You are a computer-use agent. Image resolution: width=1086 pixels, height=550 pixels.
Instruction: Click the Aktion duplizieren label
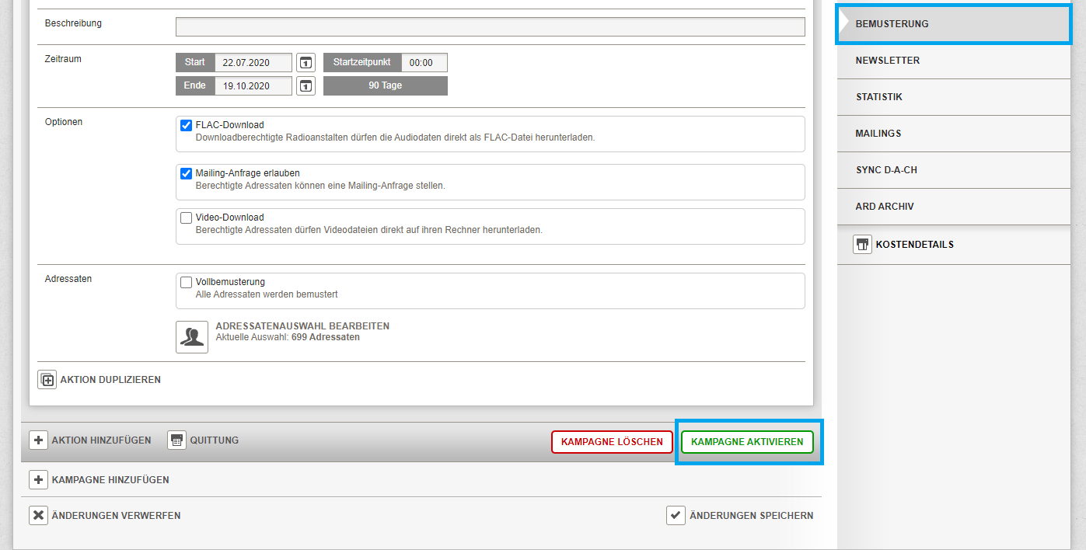[x=110, y=380]
